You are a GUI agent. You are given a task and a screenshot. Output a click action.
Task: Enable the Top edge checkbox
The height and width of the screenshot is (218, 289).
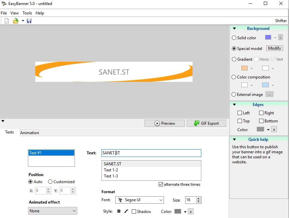[x=240, y=121]
